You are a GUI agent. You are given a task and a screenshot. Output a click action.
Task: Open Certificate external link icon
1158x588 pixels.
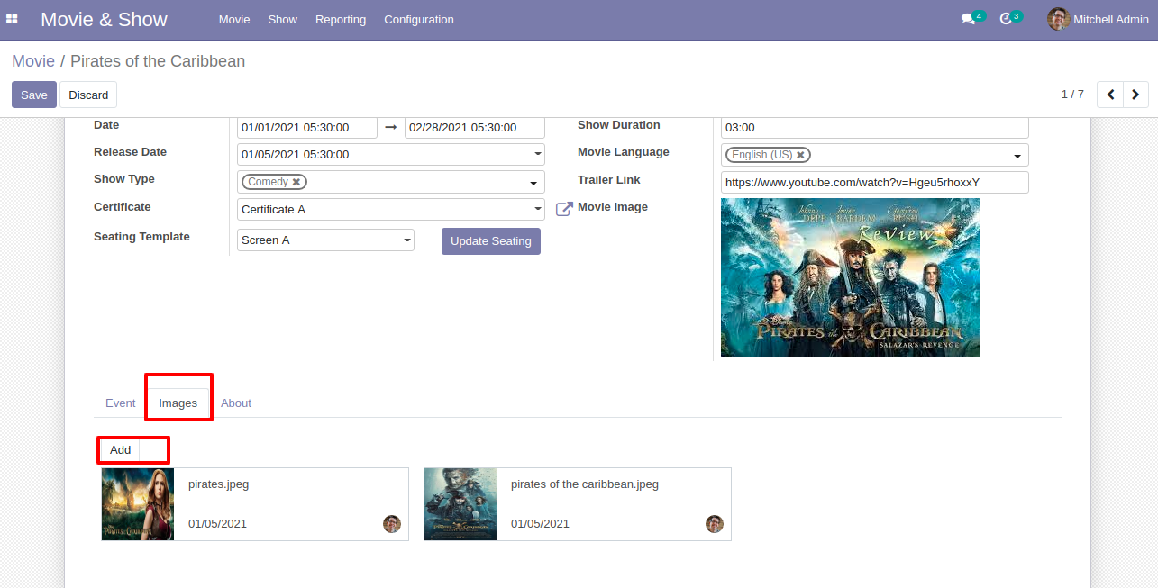click(564, 209)
